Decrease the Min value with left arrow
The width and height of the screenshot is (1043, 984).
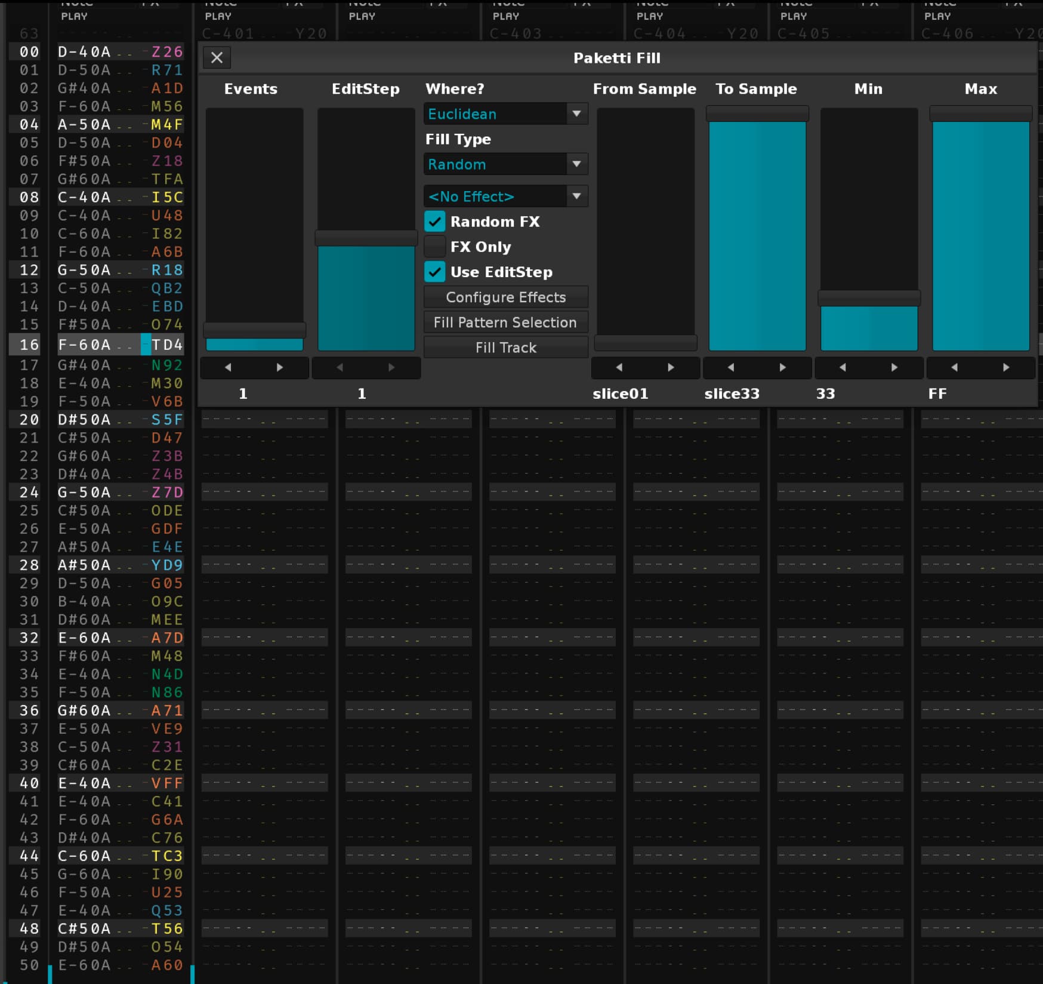pos(843,368)
